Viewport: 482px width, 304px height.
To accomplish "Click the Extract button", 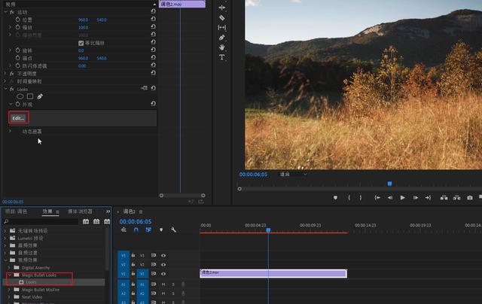I will [x=457, y=198].
